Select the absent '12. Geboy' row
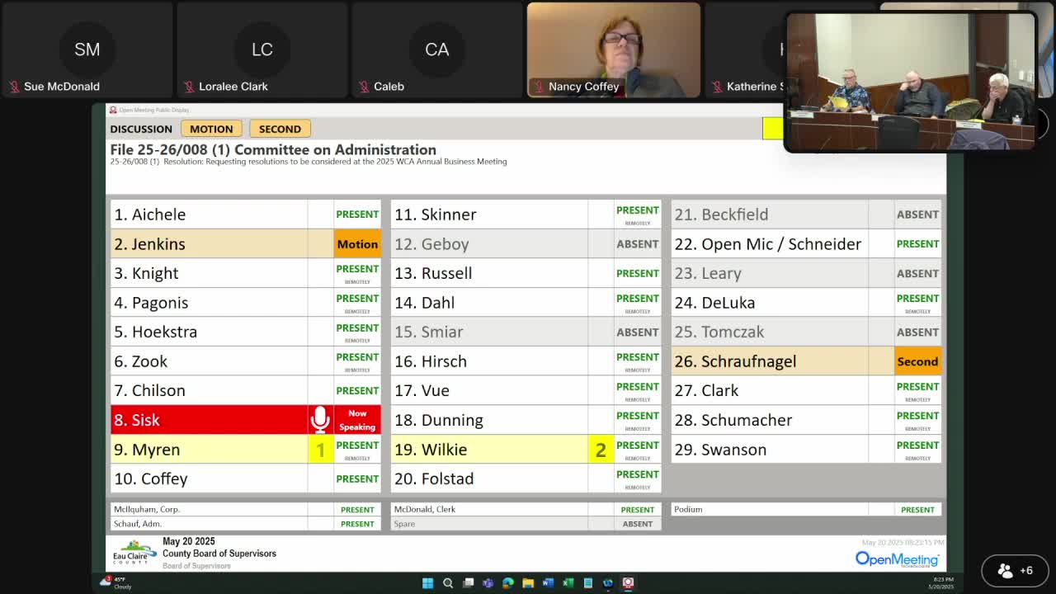The height and width of the screenshot is (594, 1056). [526, 244]
